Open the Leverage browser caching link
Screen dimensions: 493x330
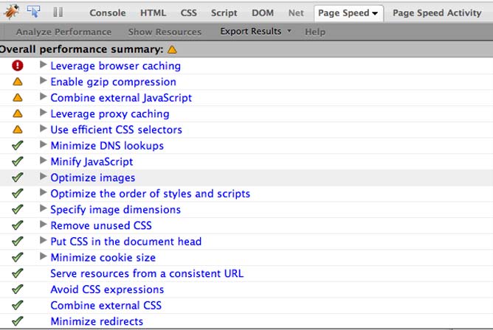[115, 66]
